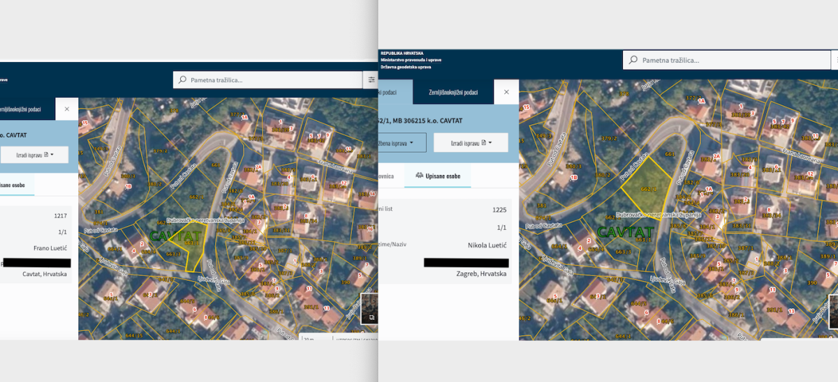Switch to Zemljišnoknjižni podaci tab in right screenshot
The image size is (838, 382).
453,92
